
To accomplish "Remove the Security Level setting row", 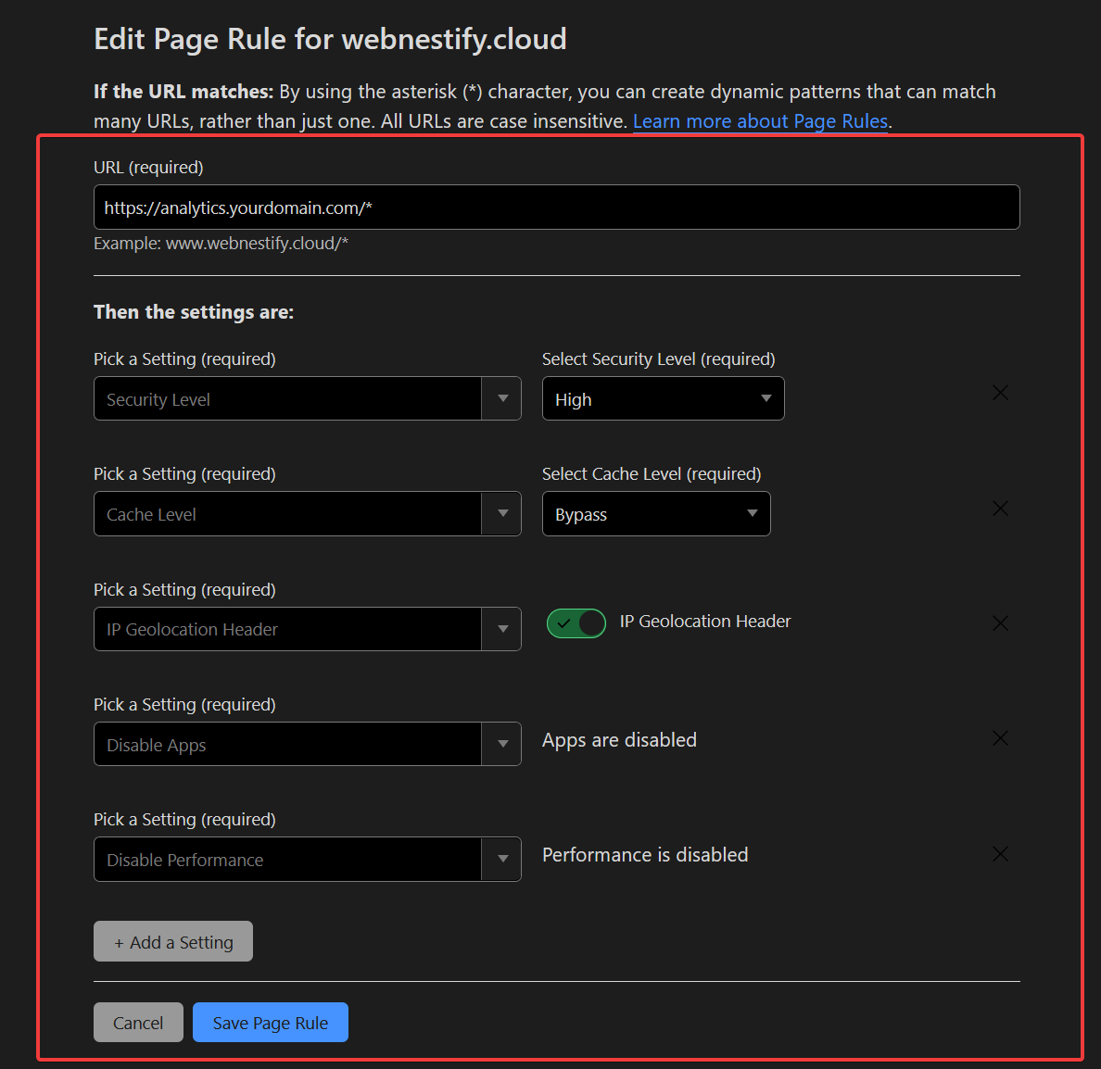I will (x=1000, y=394).
